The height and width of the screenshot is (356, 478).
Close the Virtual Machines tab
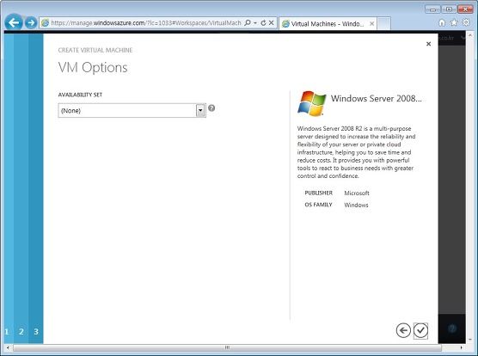pyautogui.click(x=372, y=23)
